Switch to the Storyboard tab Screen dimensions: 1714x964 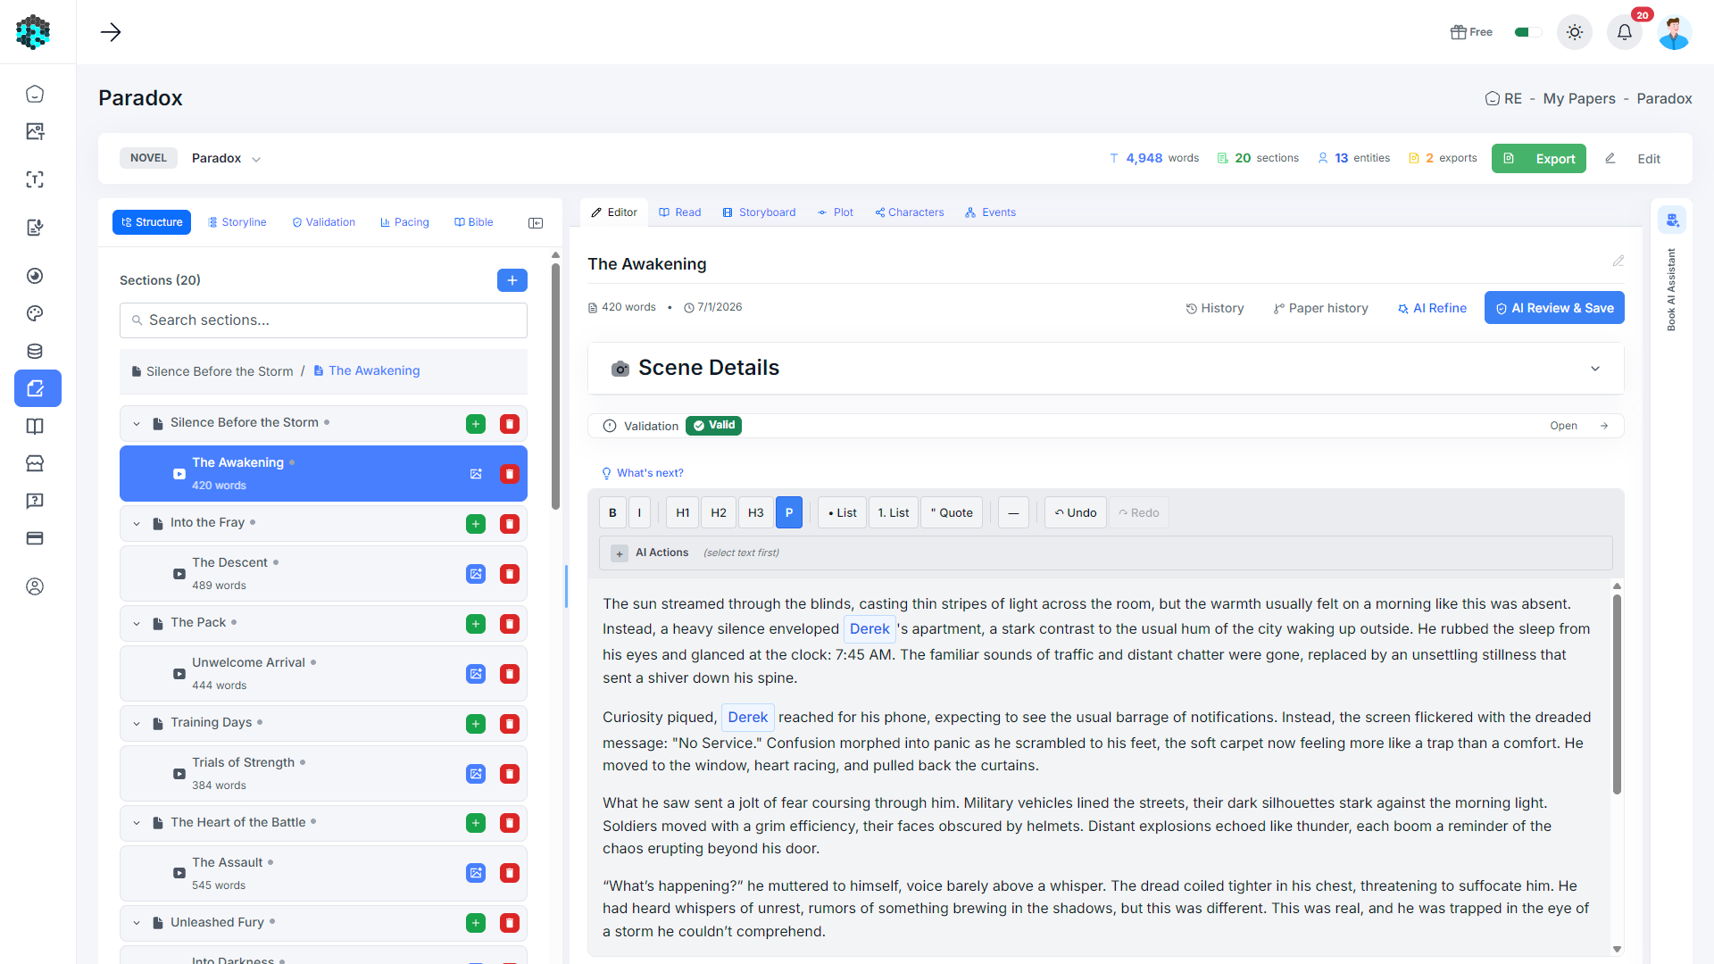(760, 212)
